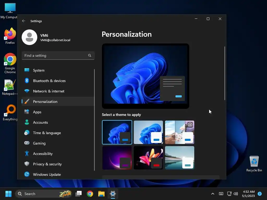Click the VM6@collabnet.local account email

tap(55, 40)
